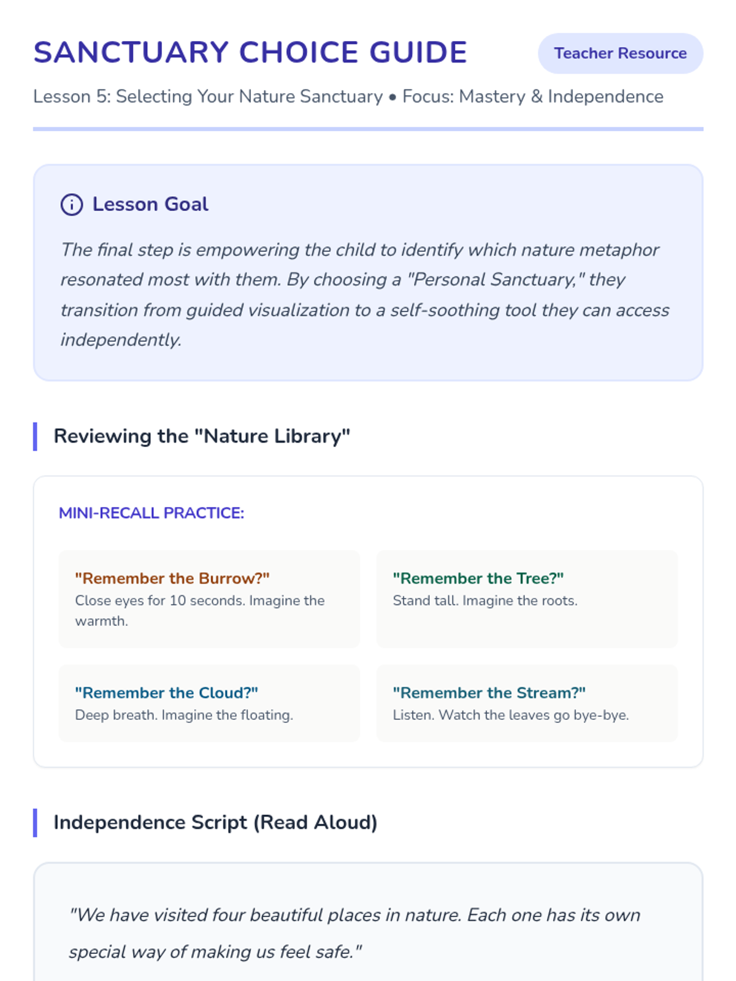Click the italic Lesson Goal paragraph
Viewport: 736px width, 981px height.
pos(365,294)
